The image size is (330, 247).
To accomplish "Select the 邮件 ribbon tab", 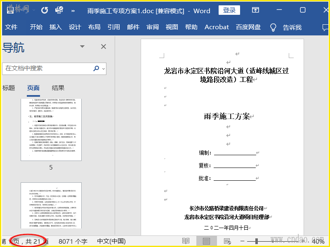I will 133,27.
